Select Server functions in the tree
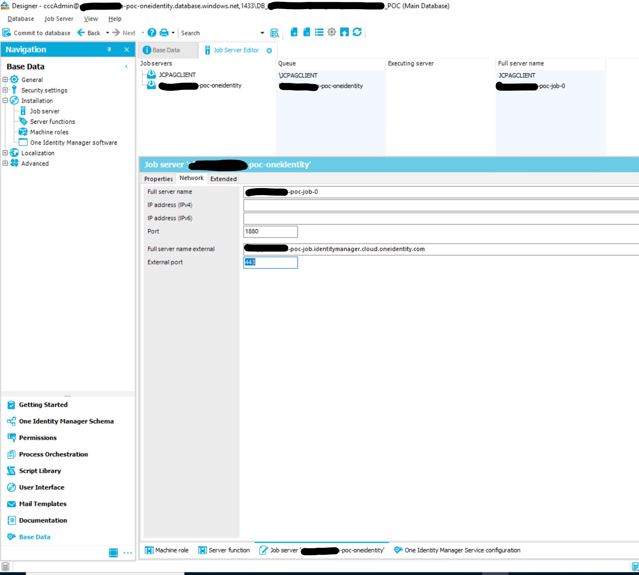Image resolution: width=639 pixels, height=575 pixels. pos(53,121)
